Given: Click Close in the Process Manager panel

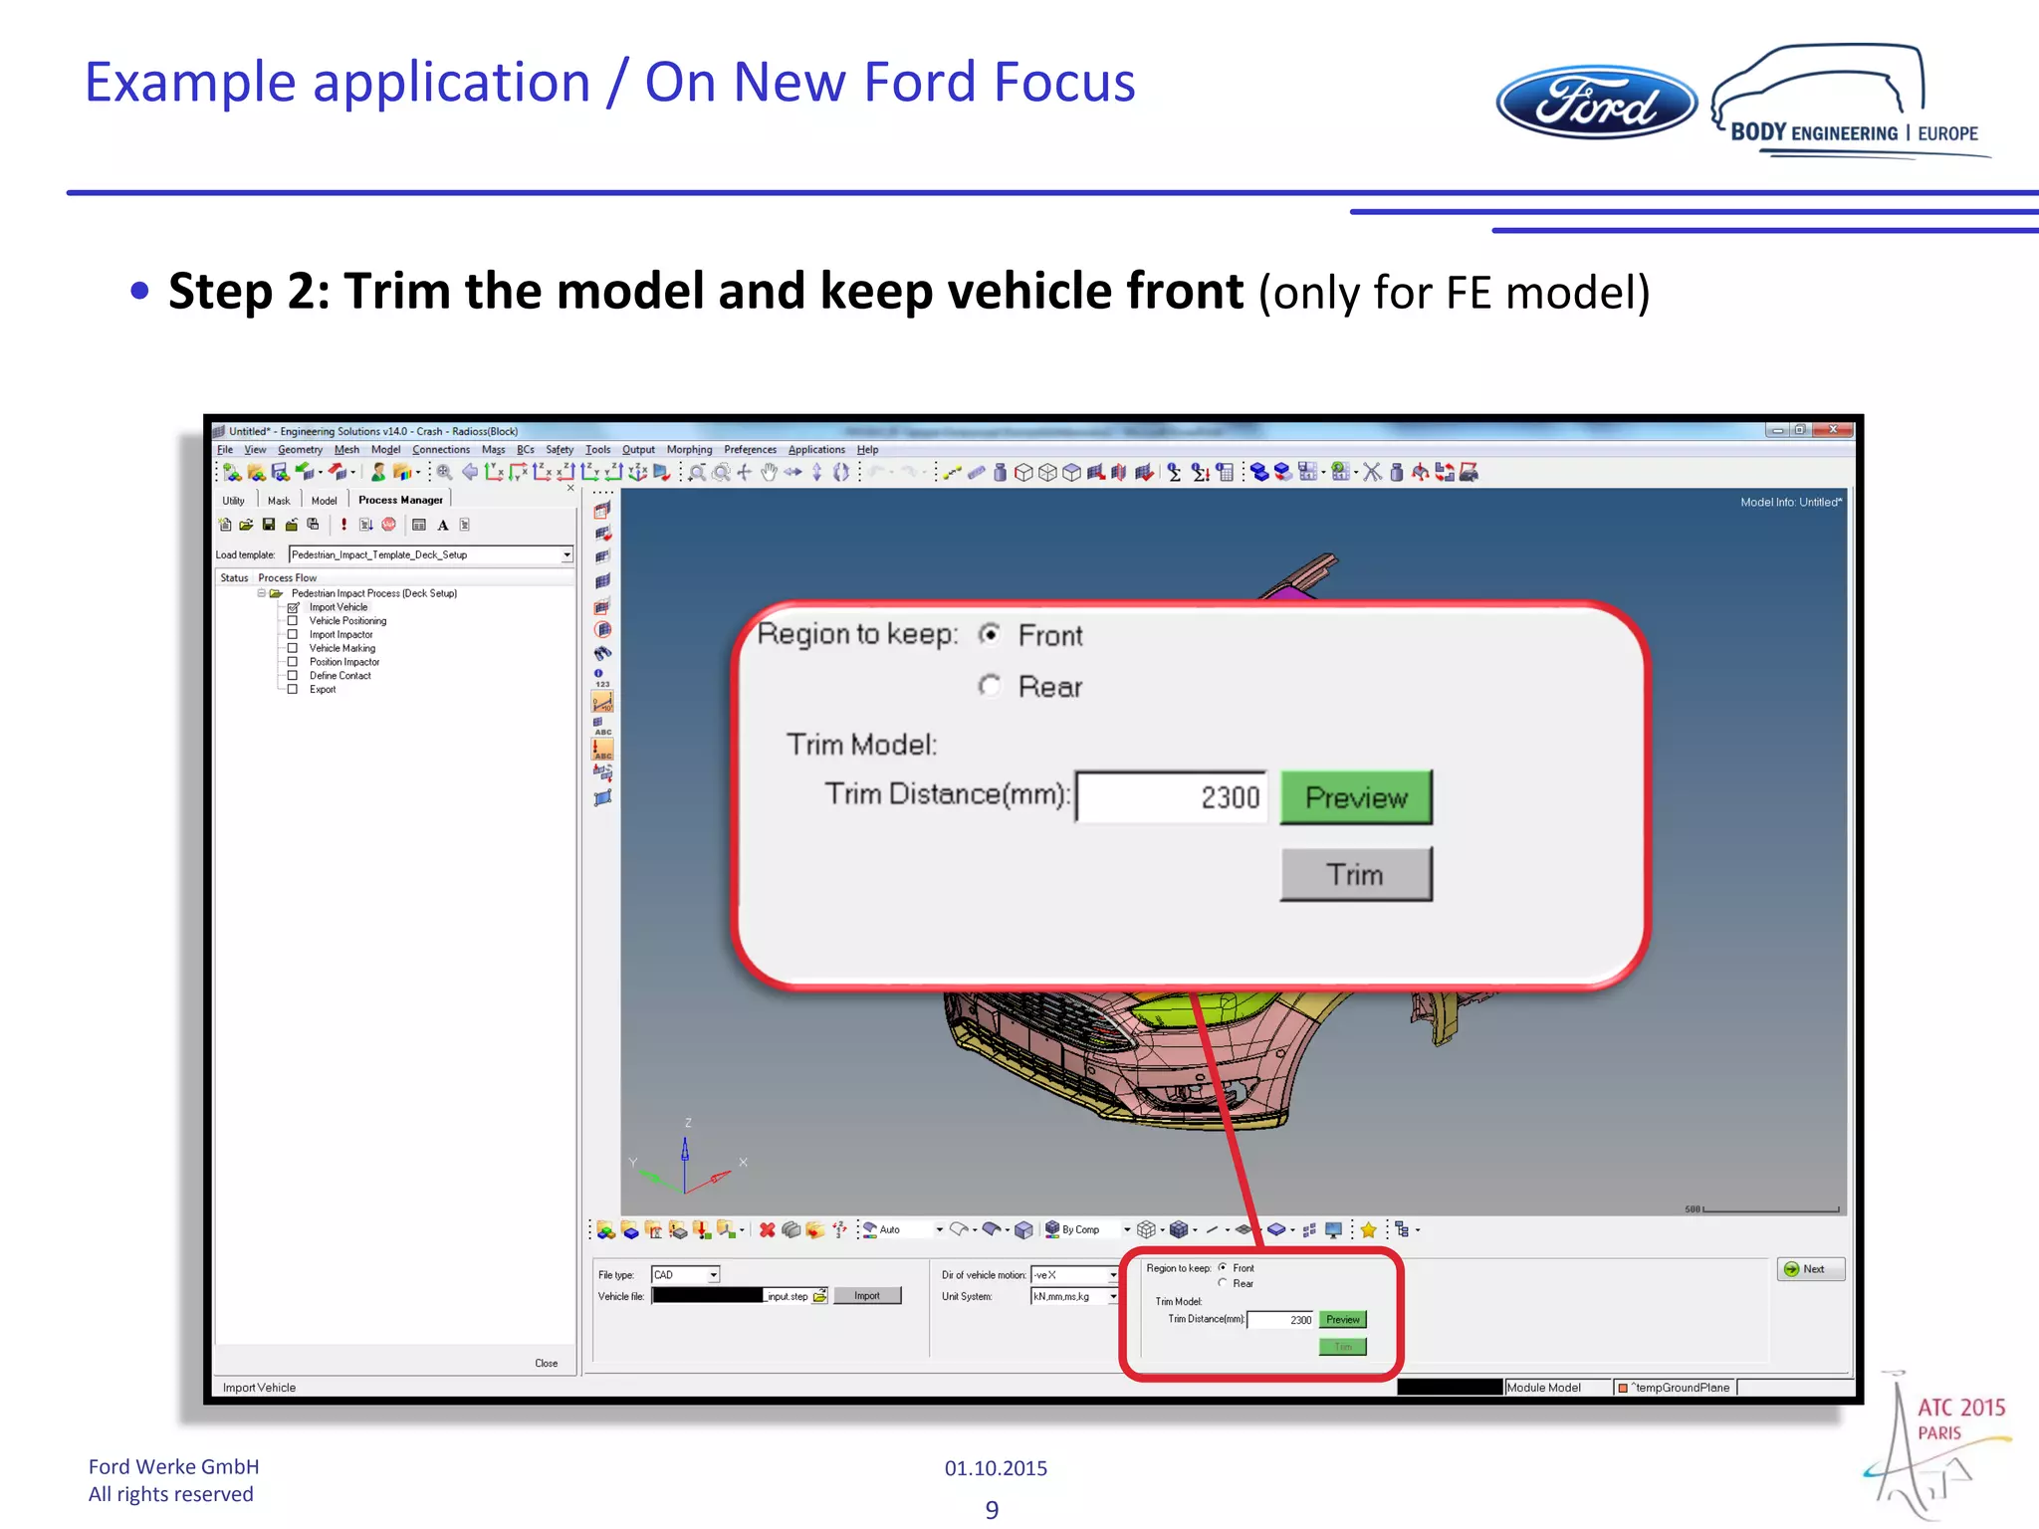Looking at the screenshot, I should point(547,1364).
